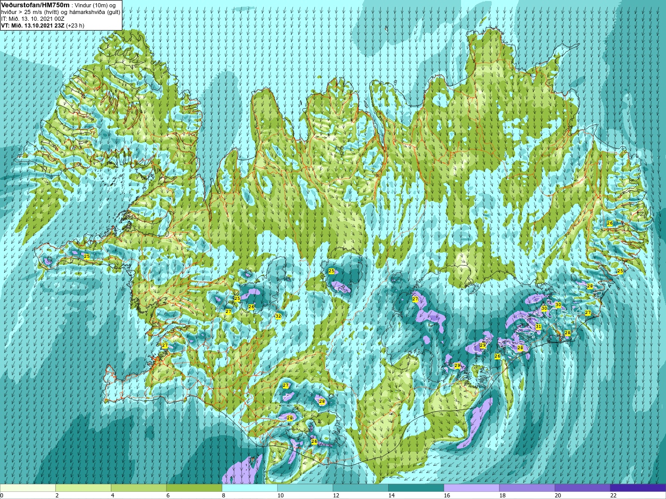Select the 4–6 m/s green legend swatch
666x499 pixels.
tap(138, 488)
